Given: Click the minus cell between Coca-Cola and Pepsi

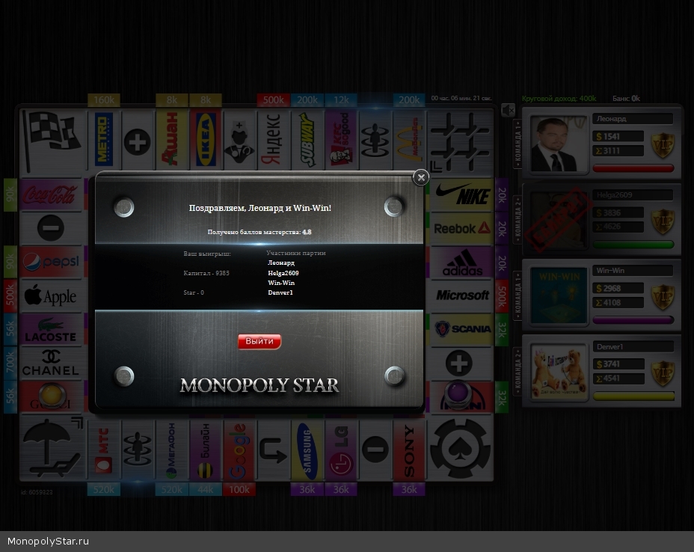Looking at the screenshot, I should [x=51, y=228].
